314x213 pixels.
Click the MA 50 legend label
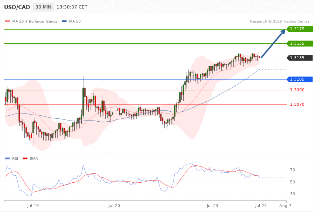click(x=75, y=21)
